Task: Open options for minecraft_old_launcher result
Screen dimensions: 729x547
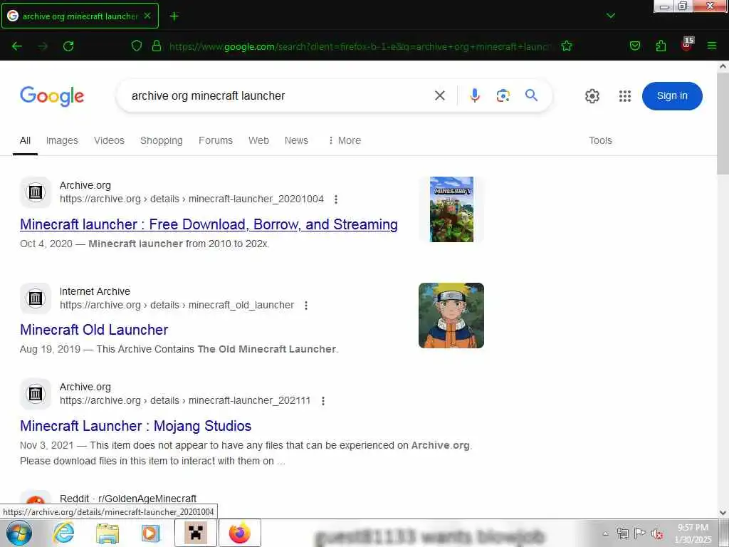Action: coord(306,306)
